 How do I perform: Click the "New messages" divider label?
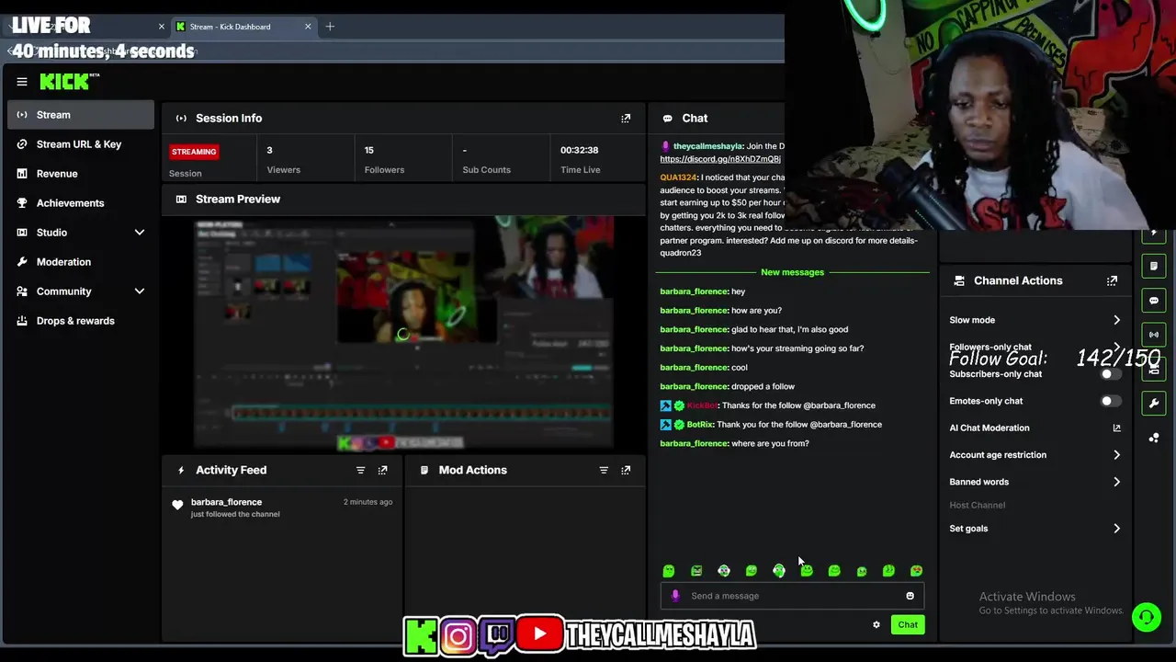pos(792,272)
